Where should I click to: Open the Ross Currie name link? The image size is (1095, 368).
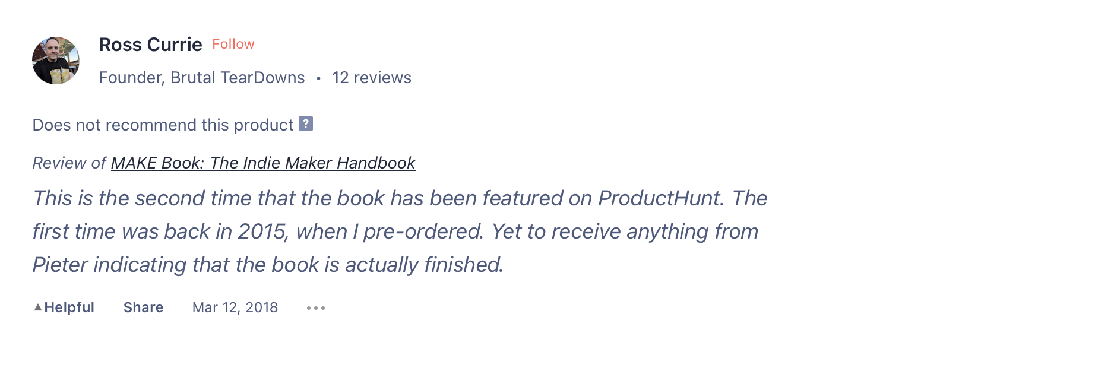tap(151, 45)
